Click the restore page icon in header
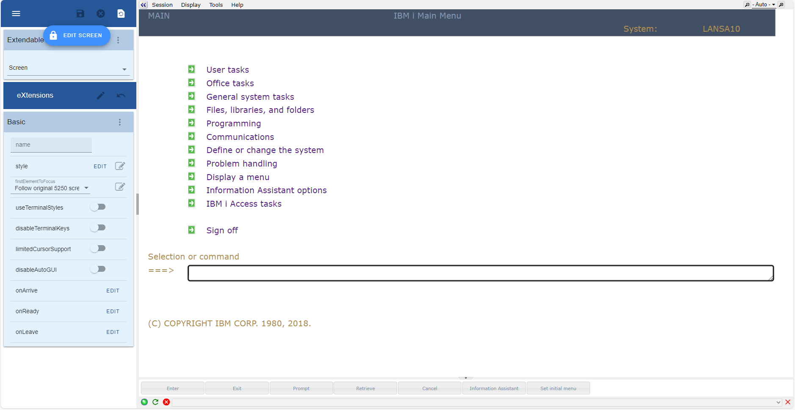Image resolution: width=795 pixels, height=410 pixels. (121, 14)
